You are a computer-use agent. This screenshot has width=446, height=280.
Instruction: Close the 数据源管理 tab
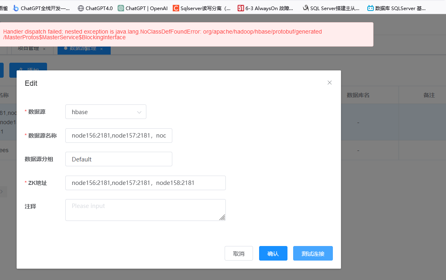[101, 49]
